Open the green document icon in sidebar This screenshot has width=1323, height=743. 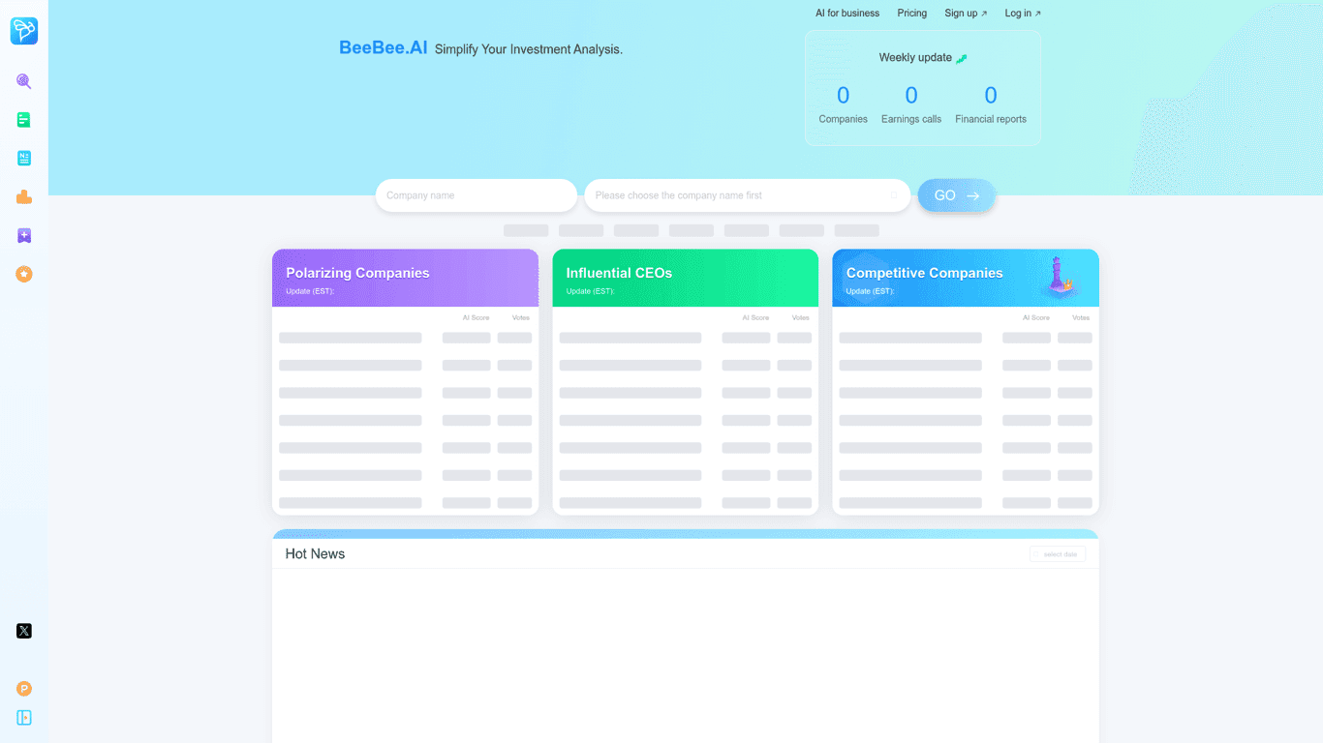coord(24,120)
